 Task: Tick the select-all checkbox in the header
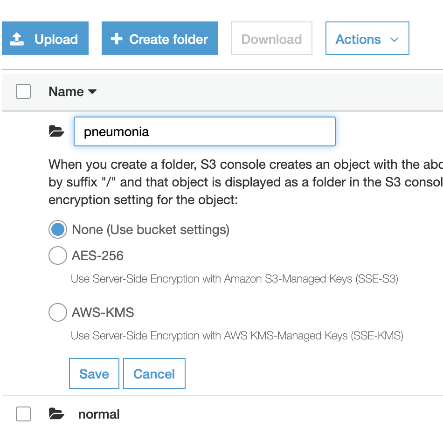click(23, 91)
